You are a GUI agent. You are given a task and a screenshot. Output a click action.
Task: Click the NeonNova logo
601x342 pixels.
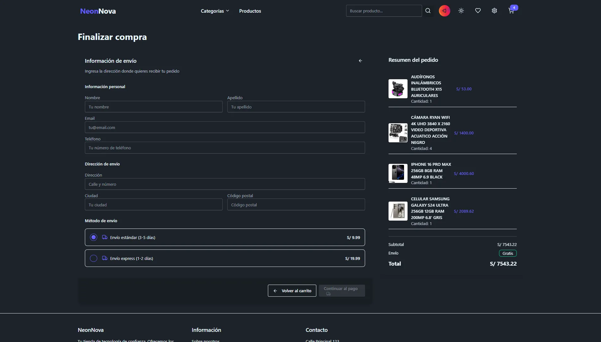[x=98, y=11]
